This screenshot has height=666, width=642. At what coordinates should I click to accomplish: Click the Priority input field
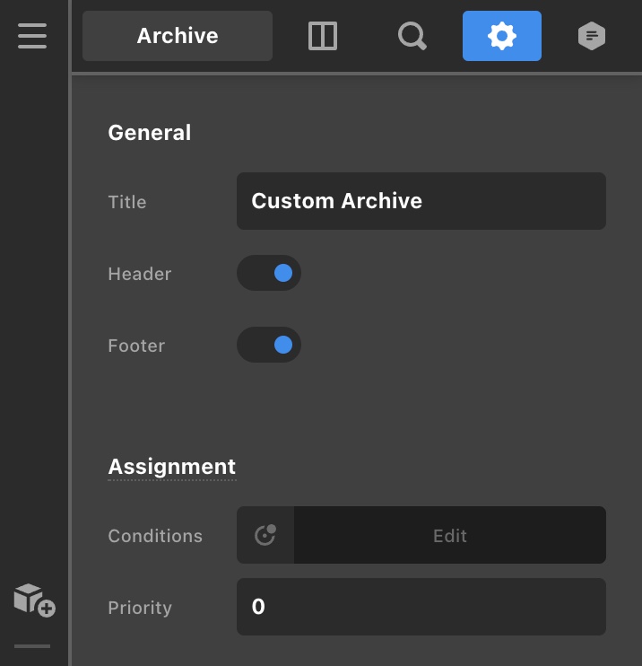tap(421, 607)
